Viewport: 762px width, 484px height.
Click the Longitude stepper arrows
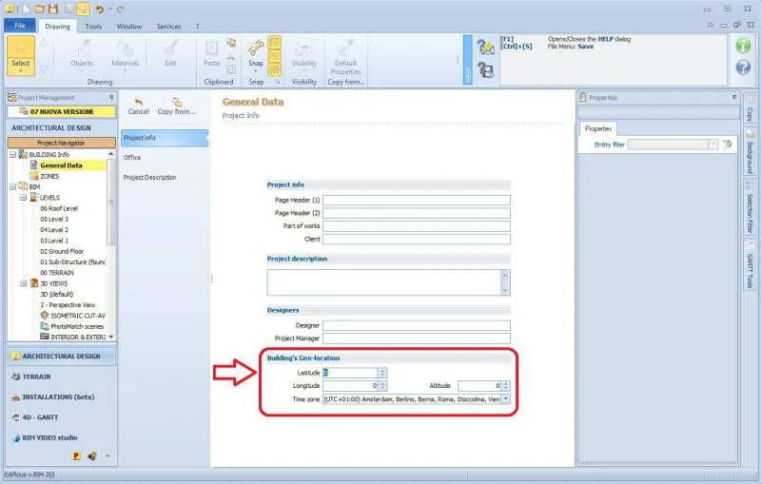[382, 386]
